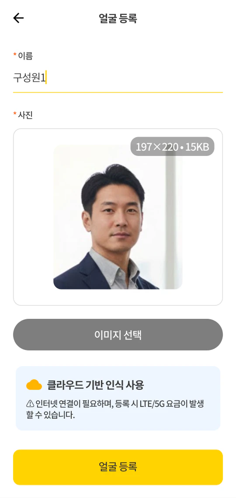
Task: Focus the 이름 input field
Action: tap(118, 78)
